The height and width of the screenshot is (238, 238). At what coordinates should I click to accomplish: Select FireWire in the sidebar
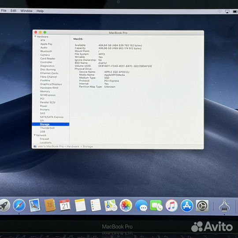(x=45, y=81)
